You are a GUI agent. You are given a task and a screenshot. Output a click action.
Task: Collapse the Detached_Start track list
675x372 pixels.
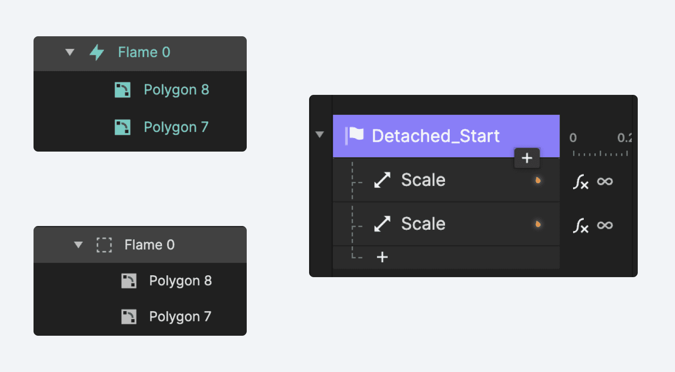pyautogui.click(x=320, y=134)
